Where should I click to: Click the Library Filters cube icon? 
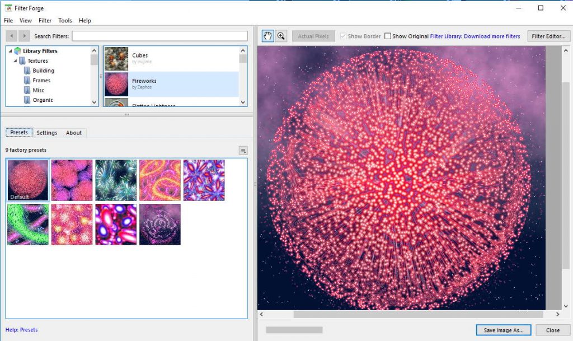(17, 51)
